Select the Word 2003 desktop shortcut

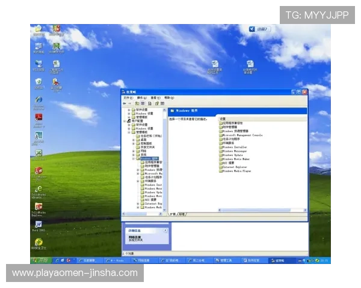[x=39, y=226]
